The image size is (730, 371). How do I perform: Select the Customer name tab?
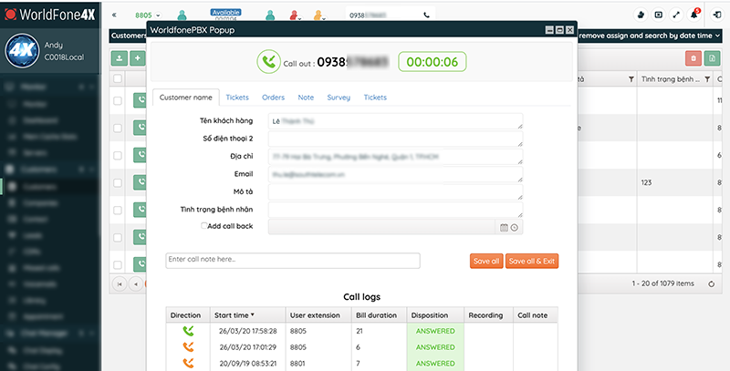click(x=186, y=98)
